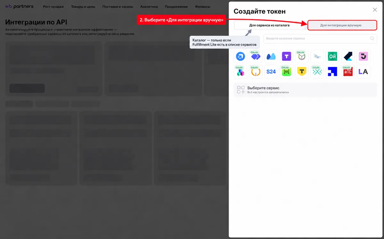Open the «Поставки и заказы» menu
The height and width of the screenshot is (239, 384).
(x=118, y=6)
